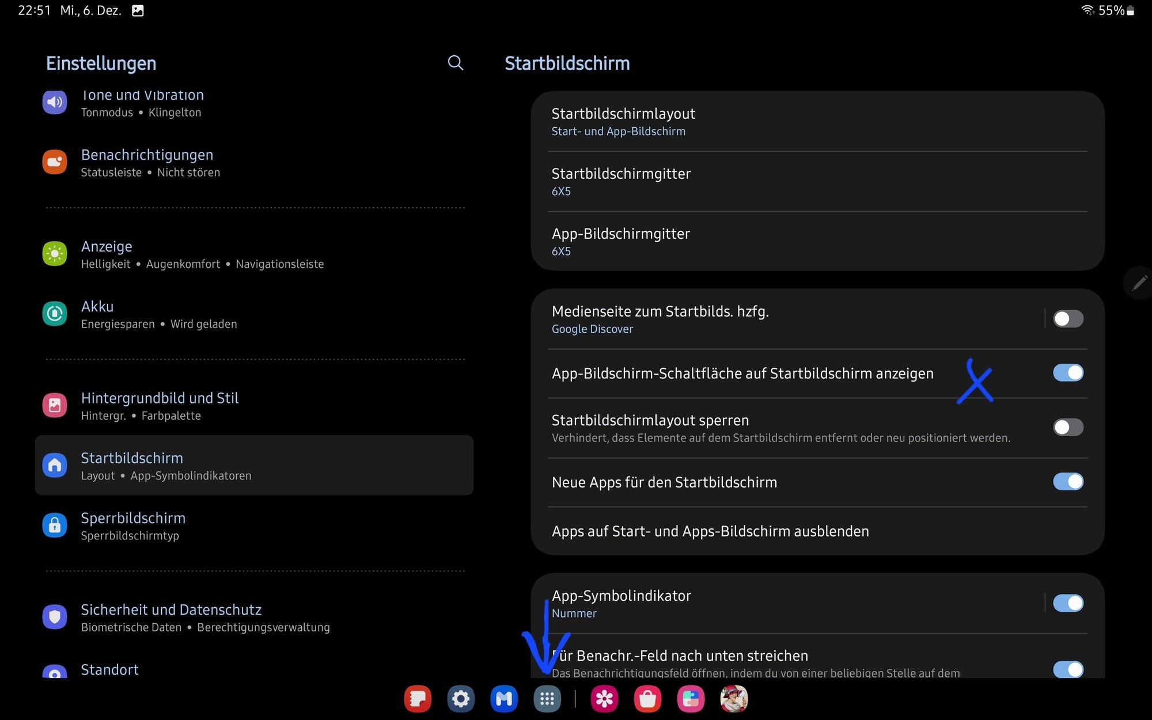The width and height of the screenshot is (1152, 720).
Task: Tap the floating pencil edge icon
Action: [x=1139, y=283]
